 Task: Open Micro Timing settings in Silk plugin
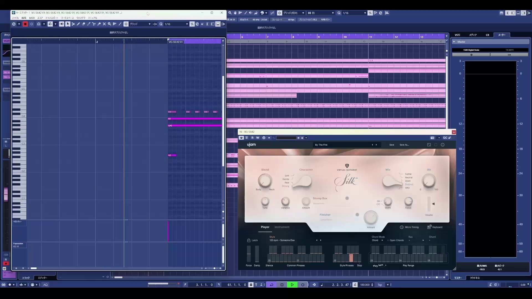pyautogui.click(x=409, y=227)
